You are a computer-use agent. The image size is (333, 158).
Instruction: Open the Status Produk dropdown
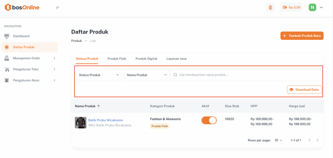click(99, 75)
